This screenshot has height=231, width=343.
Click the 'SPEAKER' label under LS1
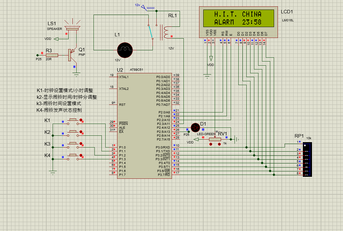55,29
